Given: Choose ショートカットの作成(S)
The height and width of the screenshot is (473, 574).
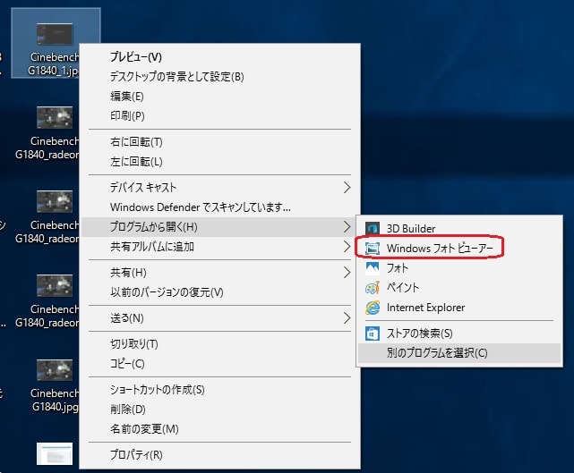Looking at the screenshot, I should (x=219, y=390).
